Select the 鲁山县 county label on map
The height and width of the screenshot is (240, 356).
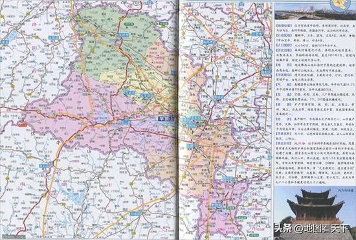[x=126, y=122]
